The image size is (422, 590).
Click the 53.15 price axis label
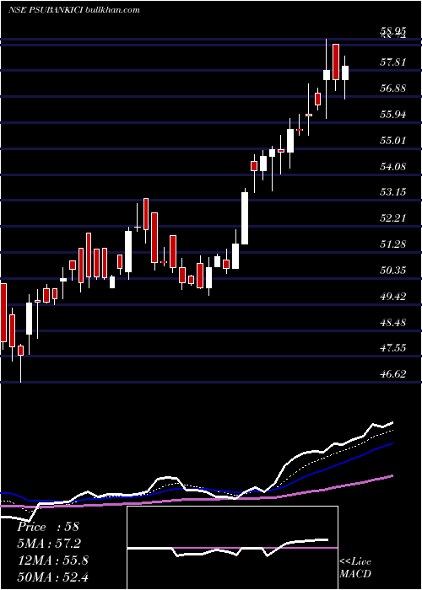(393, 192)
